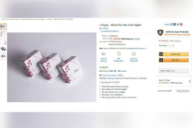The height and width of the screenshot is (128, 193).
Task: Open the Verified_Products seller link
Action: click(113, 78)
